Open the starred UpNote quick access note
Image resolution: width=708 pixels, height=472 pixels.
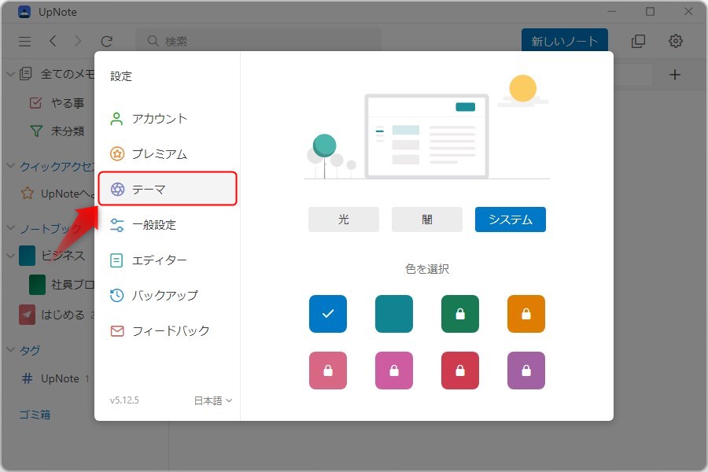coord(57,194)
